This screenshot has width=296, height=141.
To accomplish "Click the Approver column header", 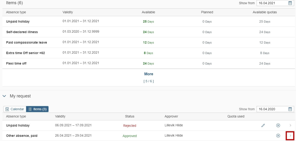I will [171, 116].
